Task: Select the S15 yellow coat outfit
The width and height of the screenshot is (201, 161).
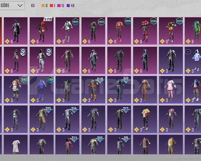Action: click(41, 119)
